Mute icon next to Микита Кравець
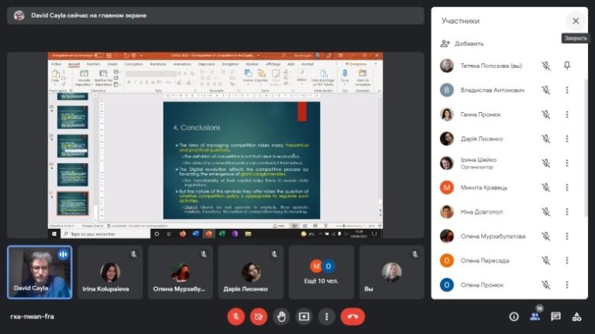Viewport: 595px width, 334px height. 545,187
